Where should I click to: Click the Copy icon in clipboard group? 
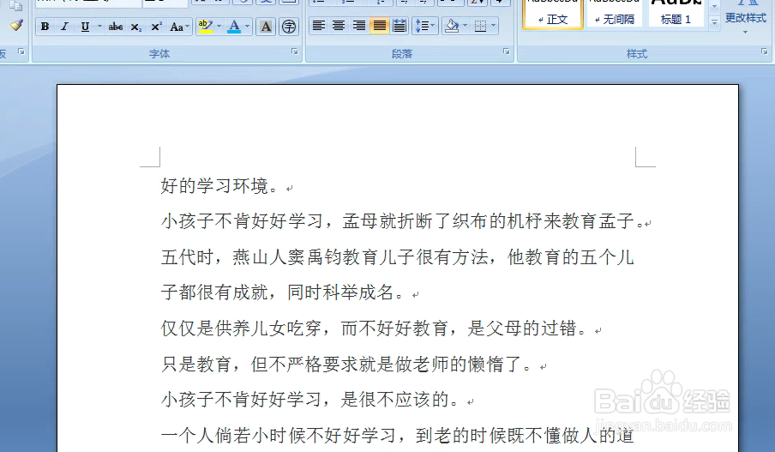pyautogui.click(x=16, y=6)
